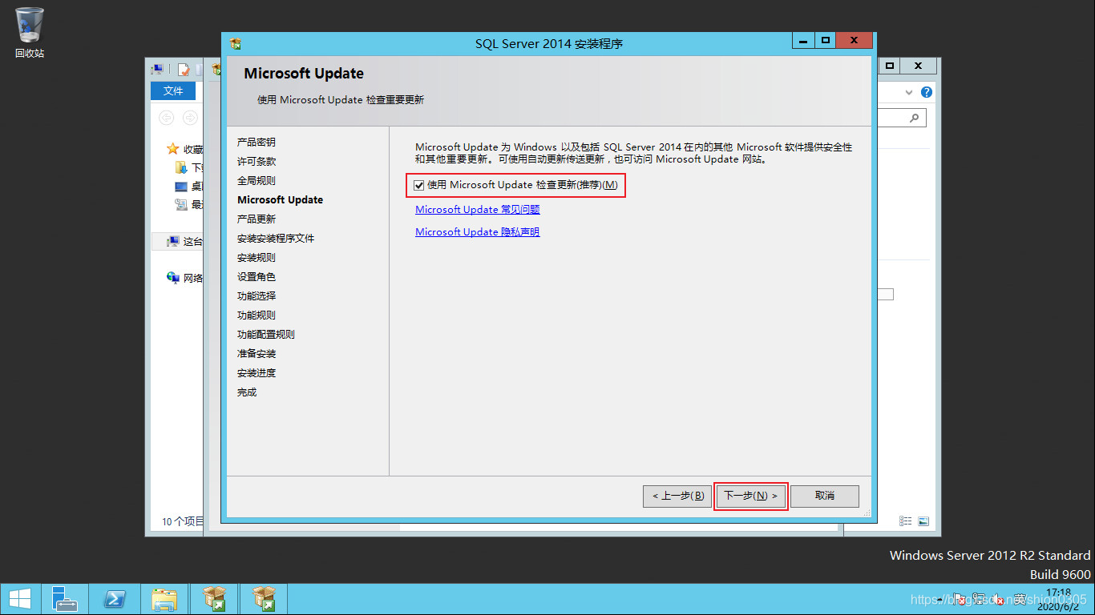The height and width of the screenshot is (615, 1095).
Task: Open Server Manager from the taskbar
Action: [x=65, y=599]
